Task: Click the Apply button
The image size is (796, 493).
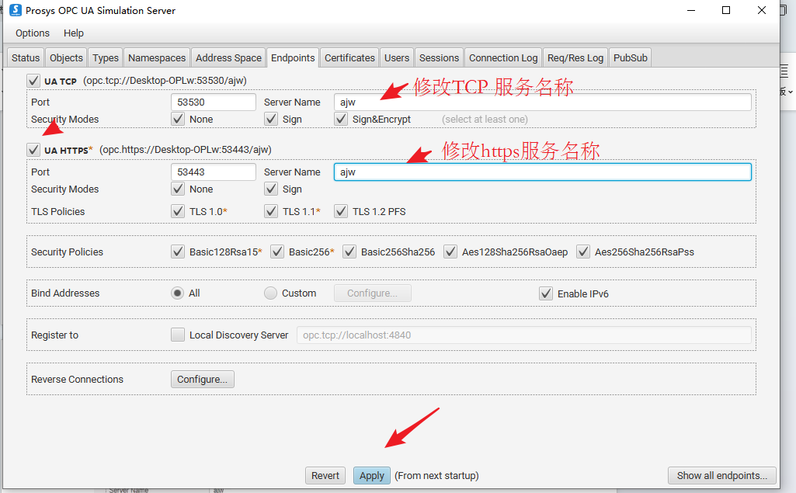Action: [x=372, y=476]
